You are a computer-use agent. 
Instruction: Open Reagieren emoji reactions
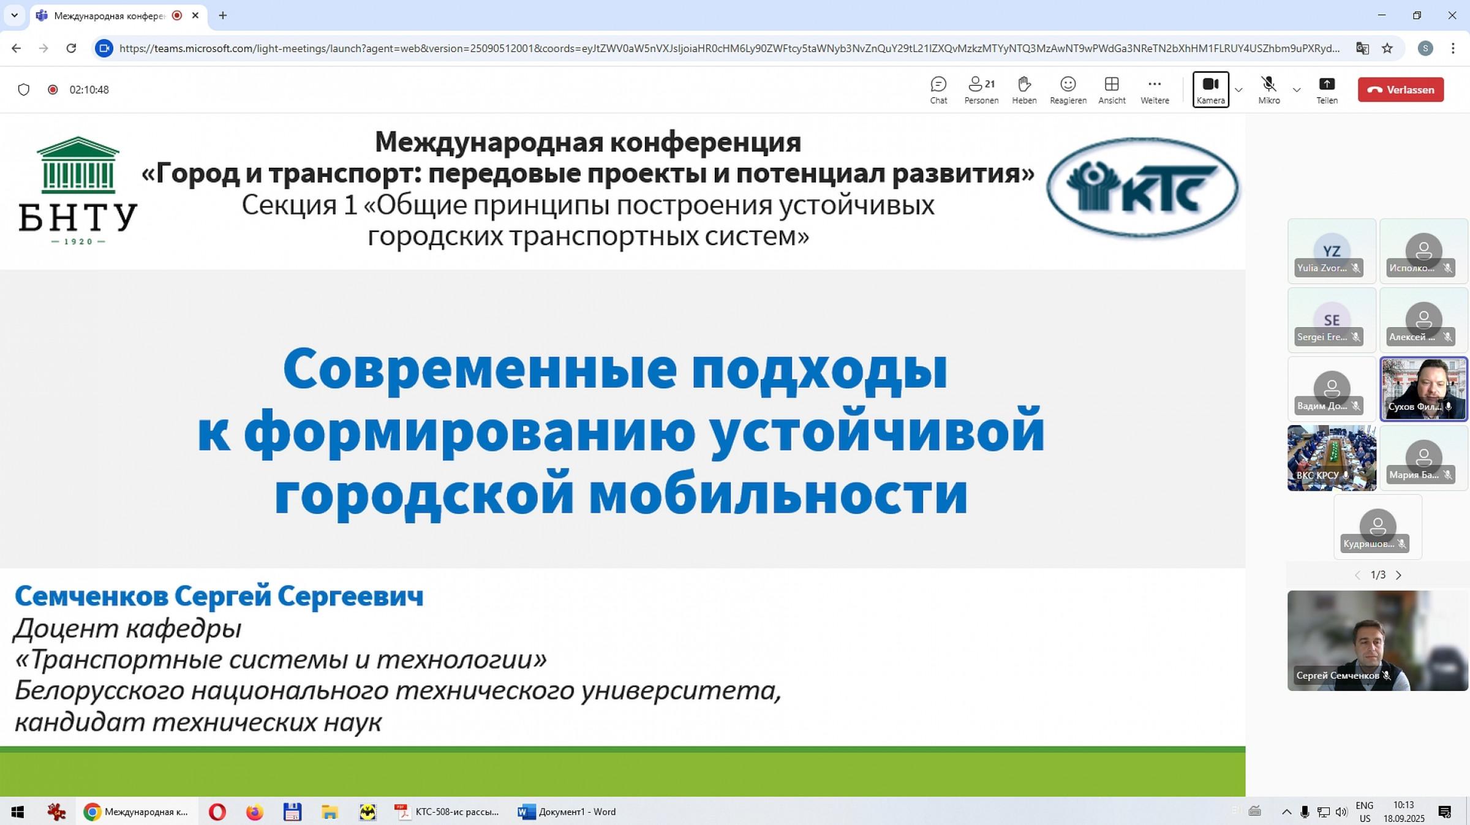tap(1068, 89)
